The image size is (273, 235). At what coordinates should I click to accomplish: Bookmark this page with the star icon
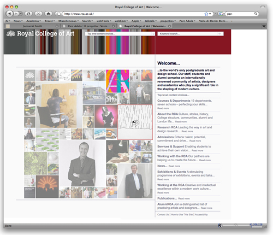[x=206, y=14]
